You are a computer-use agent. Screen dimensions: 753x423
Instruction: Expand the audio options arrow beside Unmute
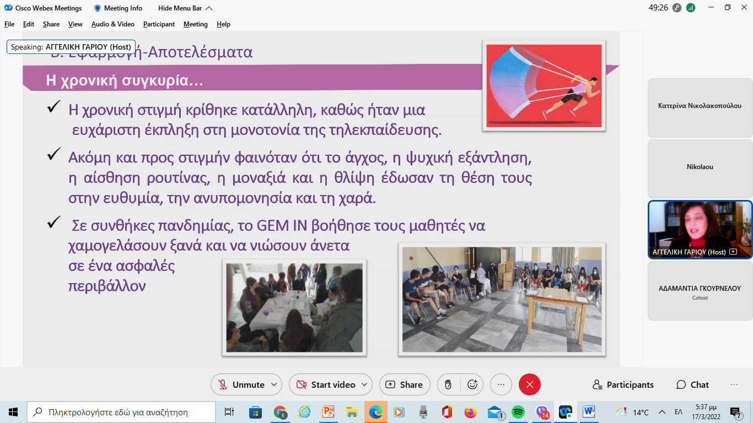pos(273,384)
